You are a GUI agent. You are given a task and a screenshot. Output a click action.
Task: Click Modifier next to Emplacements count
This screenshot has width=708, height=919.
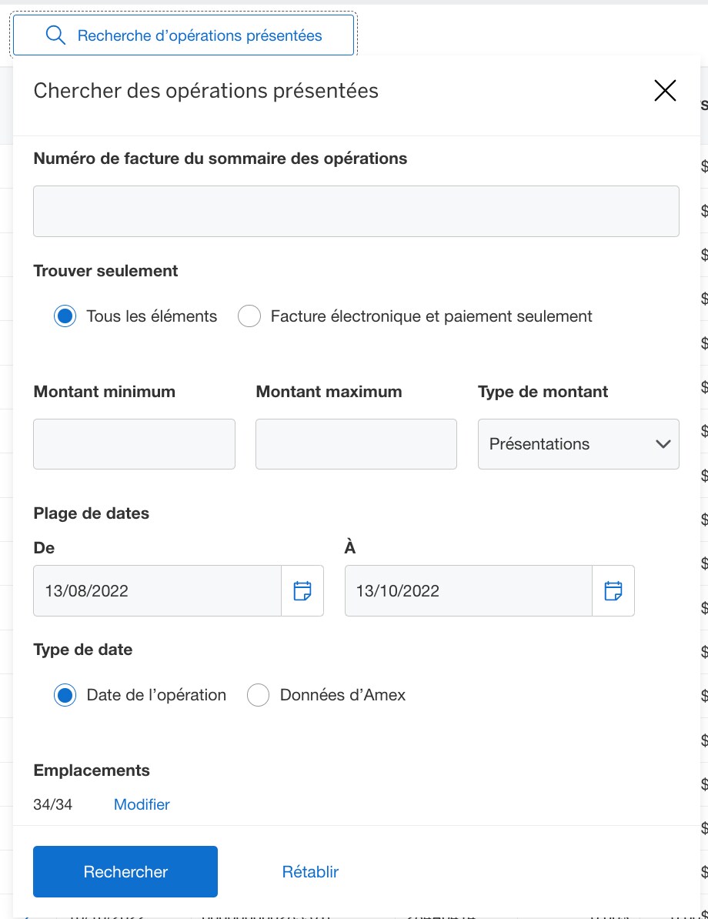point(142,804)
